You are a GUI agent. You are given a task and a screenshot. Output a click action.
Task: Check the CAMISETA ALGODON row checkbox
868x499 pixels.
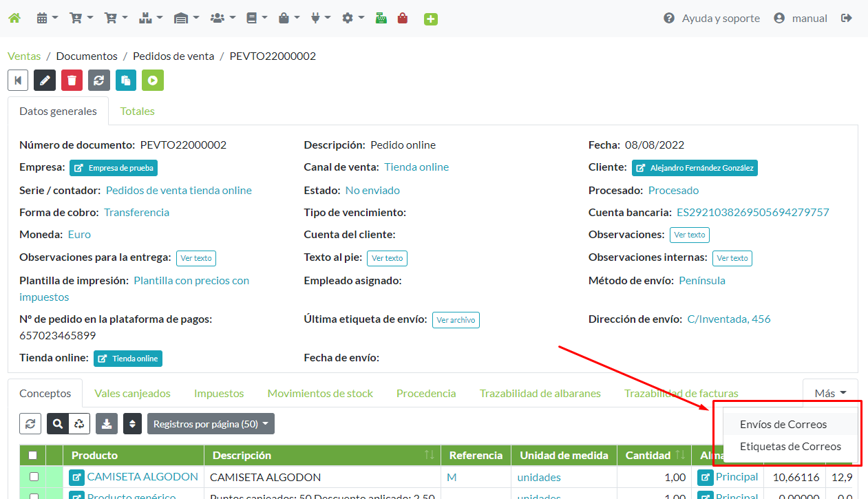[33, 477]
